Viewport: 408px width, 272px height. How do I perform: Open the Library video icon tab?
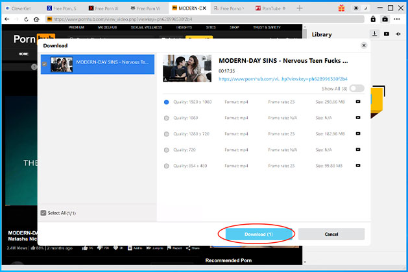coord(386,34)
